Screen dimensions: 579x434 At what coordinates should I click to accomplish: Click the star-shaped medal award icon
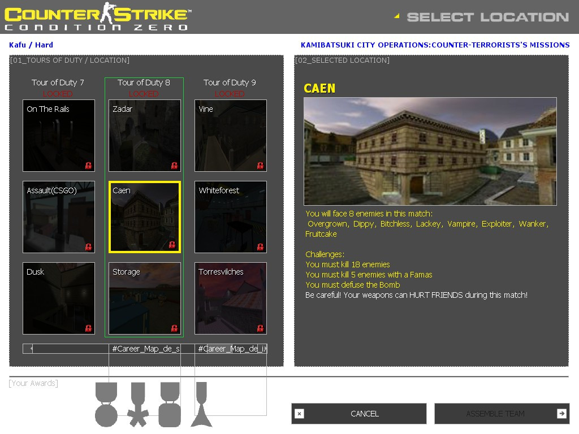pos(138,405)
